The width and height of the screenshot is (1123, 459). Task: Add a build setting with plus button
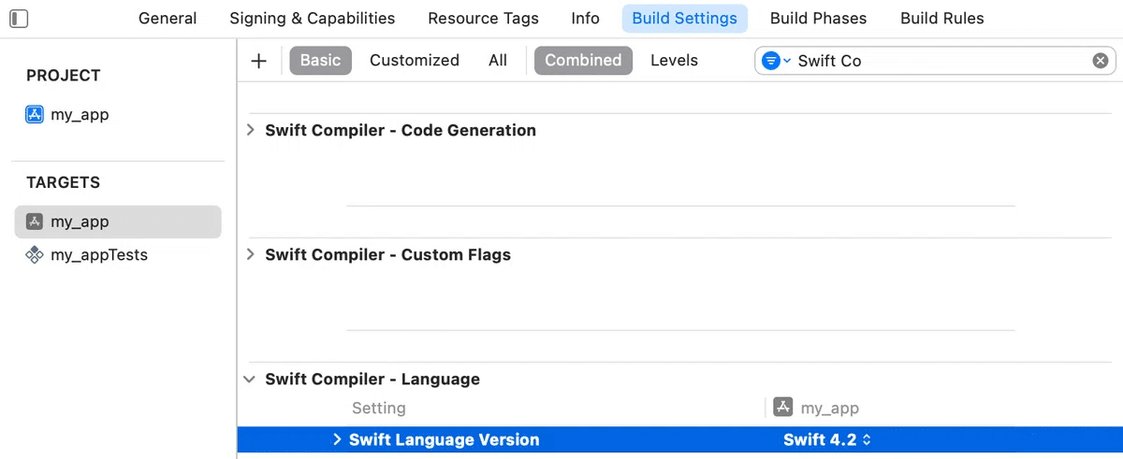(x=259, y=61)
